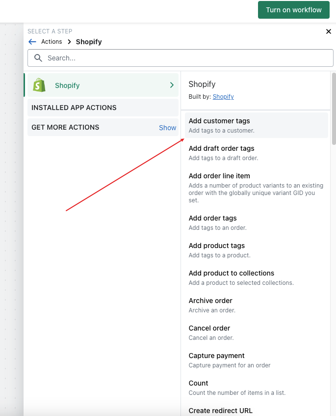Click the search magnifier icon
The image size is (336, 416).
click(x=38, y=58)
